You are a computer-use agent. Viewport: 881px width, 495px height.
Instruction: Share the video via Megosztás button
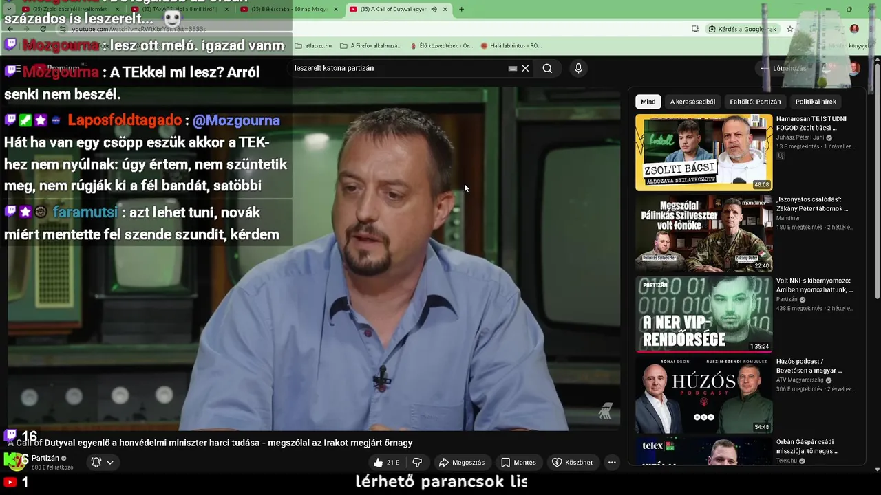point(462,463)
